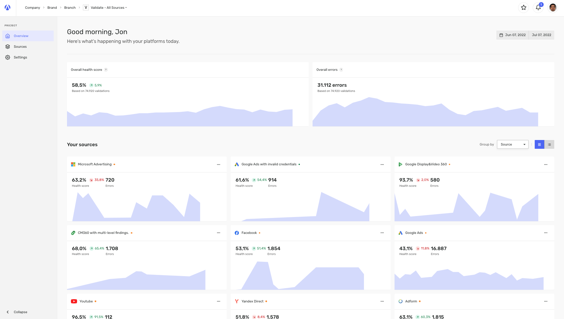
Task: Open Microsoft Advertising card options menu
Action: pyautogui.click(x=219, y=164)
